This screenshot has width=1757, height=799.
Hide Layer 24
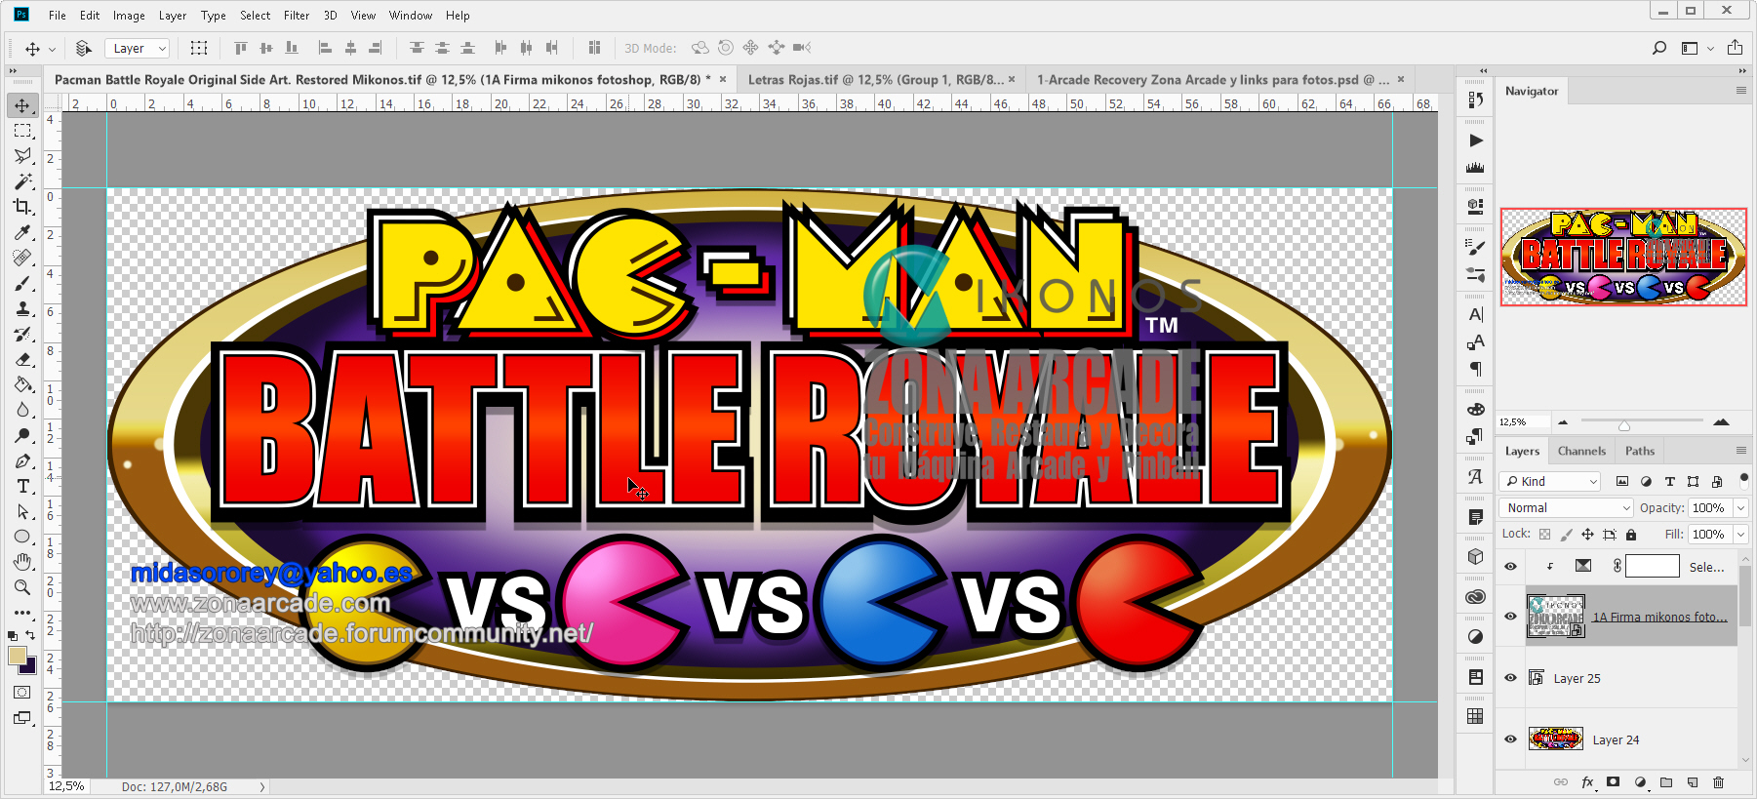[1510, 739]
